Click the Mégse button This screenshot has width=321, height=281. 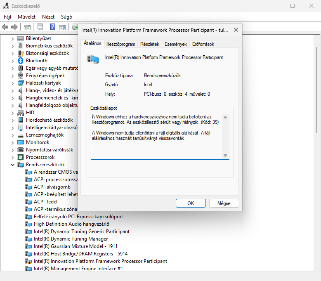(224, 203)
